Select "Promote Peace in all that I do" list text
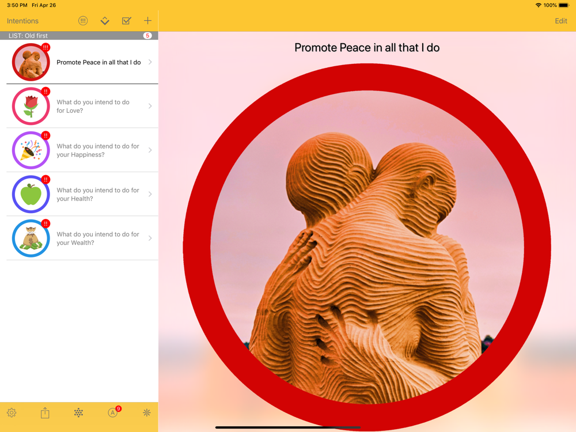The image size is (576, 432). coord(99,62)
